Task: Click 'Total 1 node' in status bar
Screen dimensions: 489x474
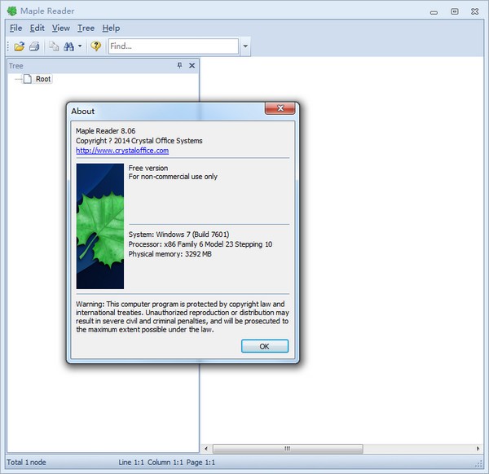Action: [27, 463]
